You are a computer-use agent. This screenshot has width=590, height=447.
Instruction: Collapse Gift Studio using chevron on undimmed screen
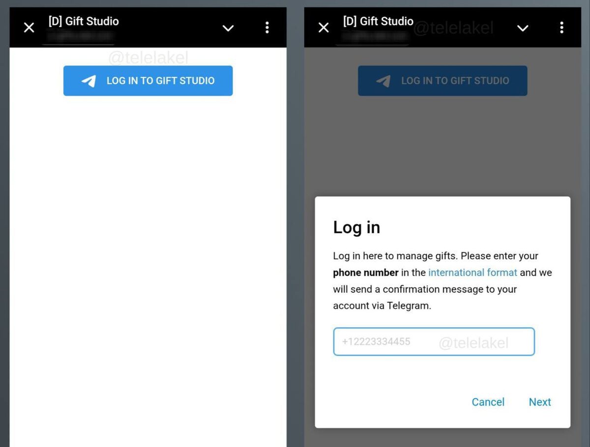pos(228,28)
